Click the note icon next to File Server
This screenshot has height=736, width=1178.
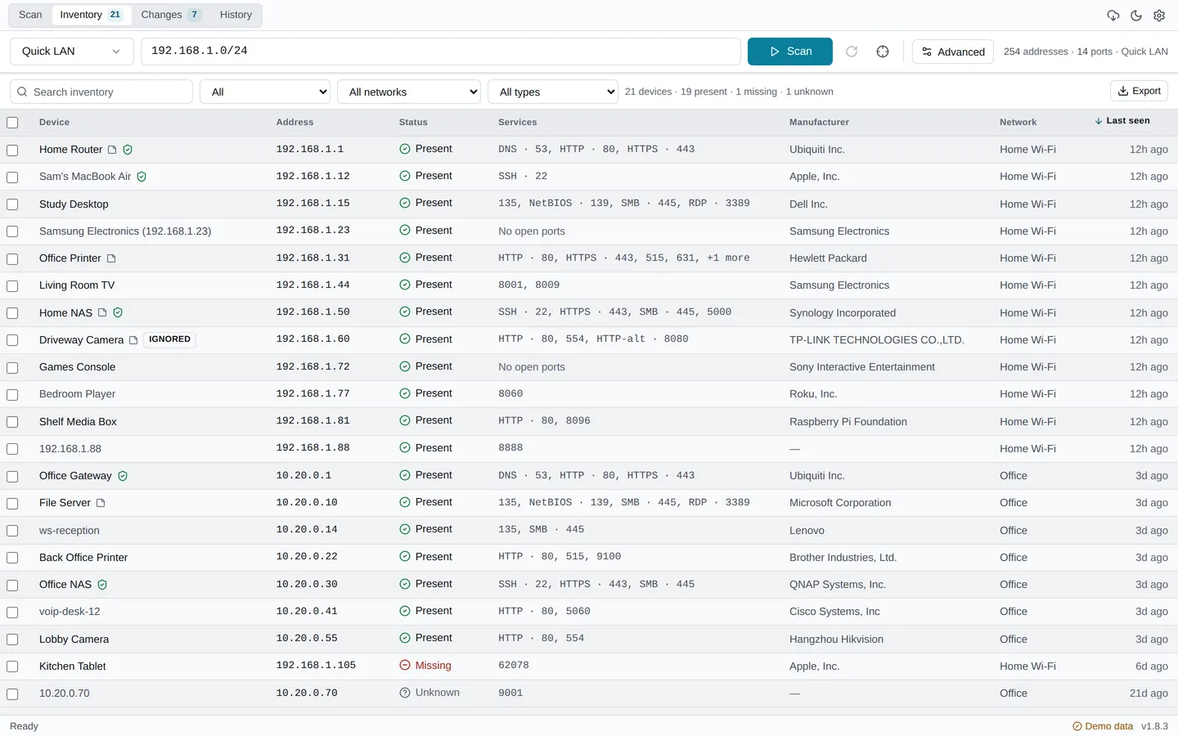click(101, 503)
